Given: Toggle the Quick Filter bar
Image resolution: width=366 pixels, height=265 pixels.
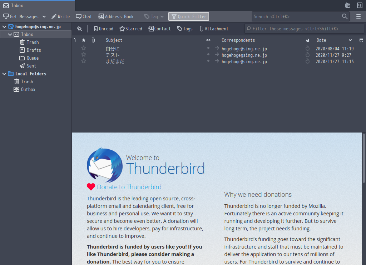Looking at the screenshot, I should 189,16.
